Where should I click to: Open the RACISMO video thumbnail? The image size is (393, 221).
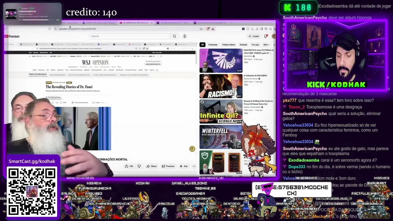(x=221, y=86)
